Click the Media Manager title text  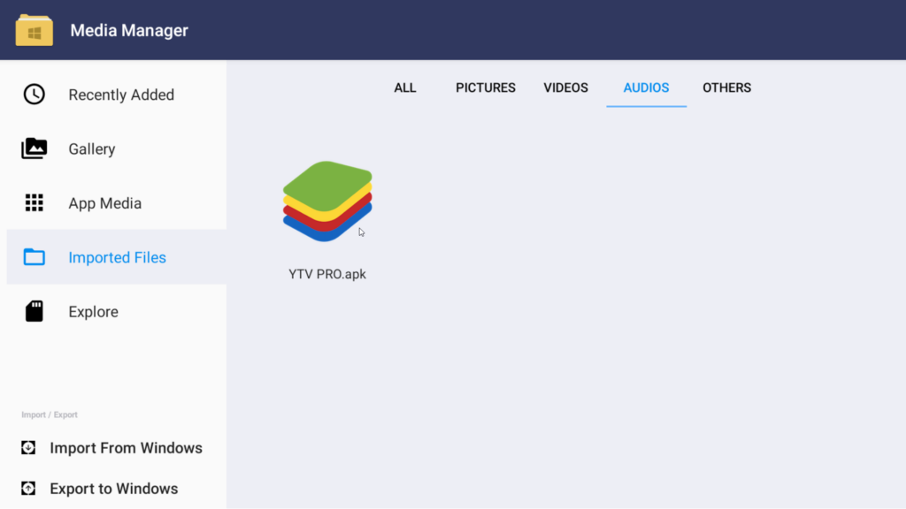(129, 30)
